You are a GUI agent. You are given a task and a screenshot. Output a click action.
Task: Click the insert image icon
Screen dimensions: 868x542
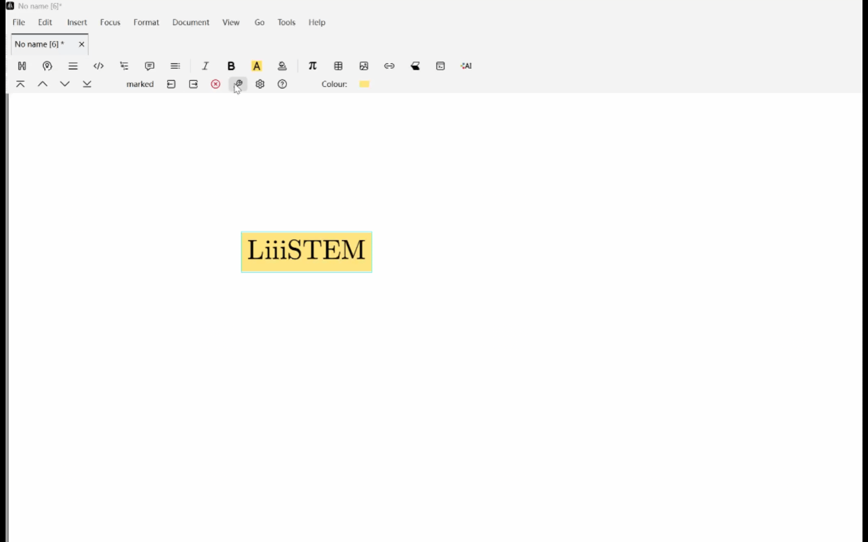click(364, 66)
